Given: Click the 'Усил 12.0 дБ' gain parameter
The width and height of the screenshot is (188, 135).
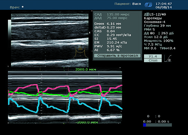Looking at the screenshot, I should [x=156, y=37].
